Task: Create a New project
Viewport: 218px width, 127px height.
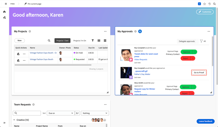Action: pyautogui.click(x=19, y=41)
